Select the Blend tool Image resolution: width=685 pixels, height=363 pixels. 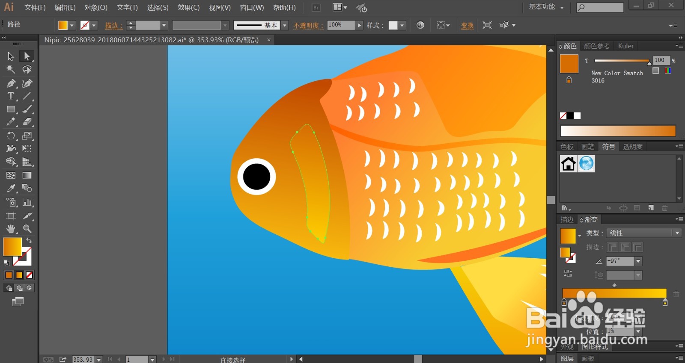click(27, 188)
